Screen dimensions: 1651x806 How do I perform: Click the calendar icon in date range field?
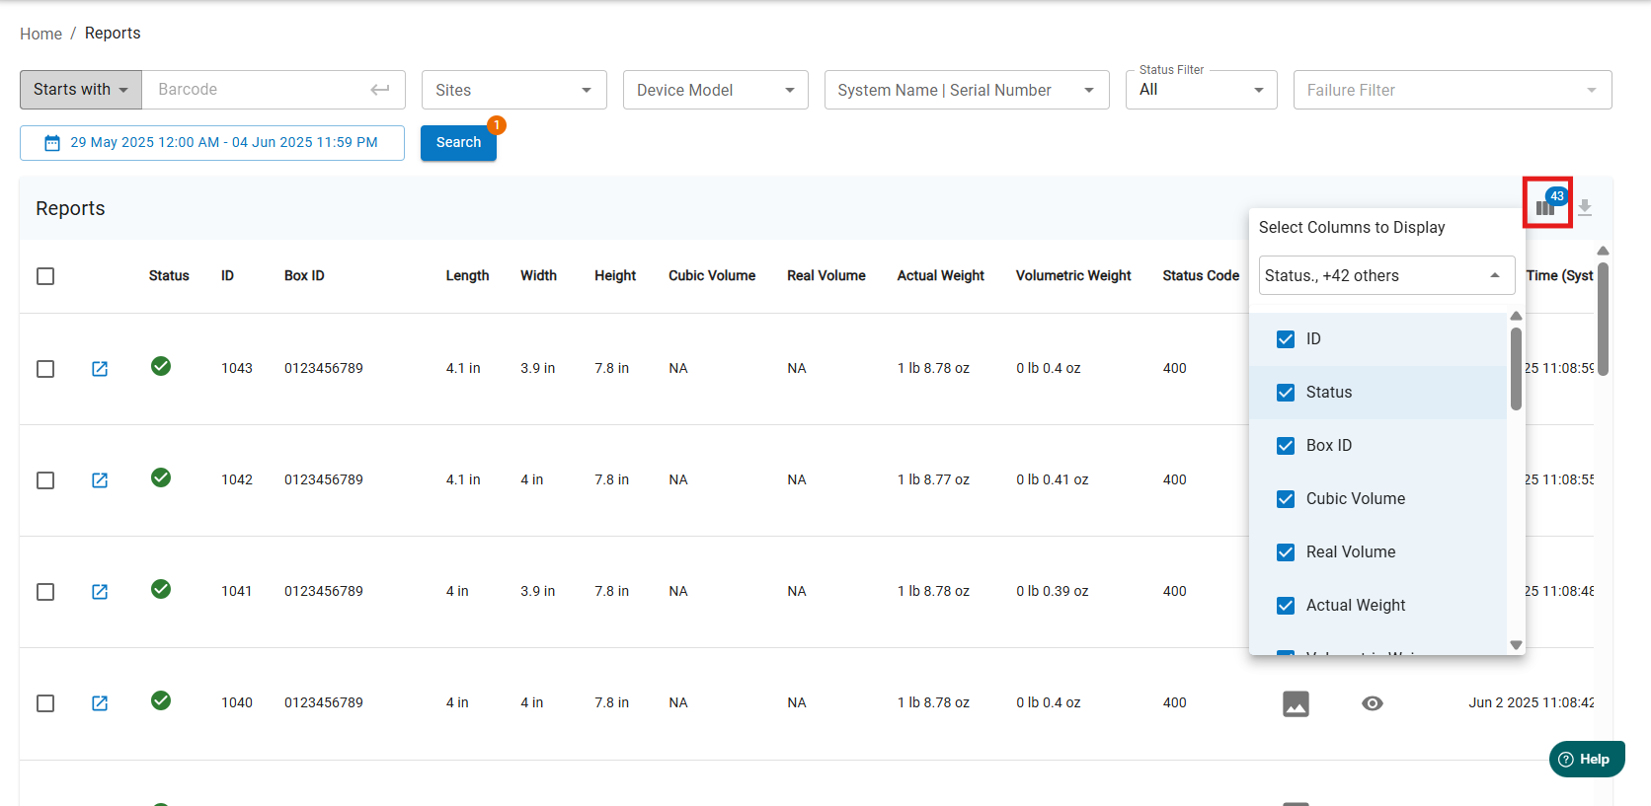point(52,143)
